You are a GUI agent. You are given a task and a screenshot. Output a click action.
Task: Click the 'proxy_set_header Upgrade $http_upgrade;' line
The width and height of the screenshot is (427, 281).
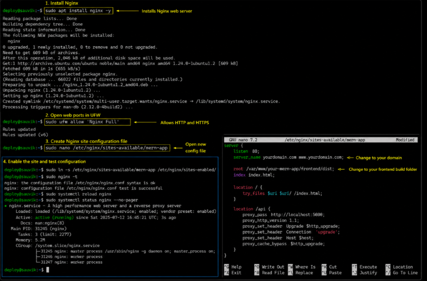[291, 226]
